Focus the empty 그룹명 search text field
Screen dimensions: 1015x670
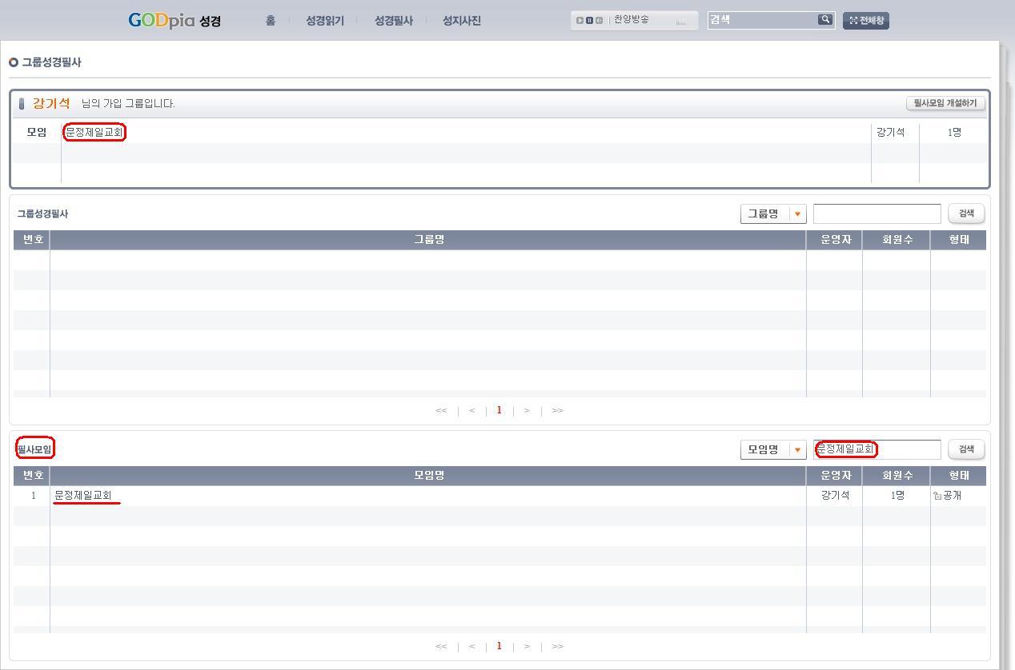click(x=877, y=213)
